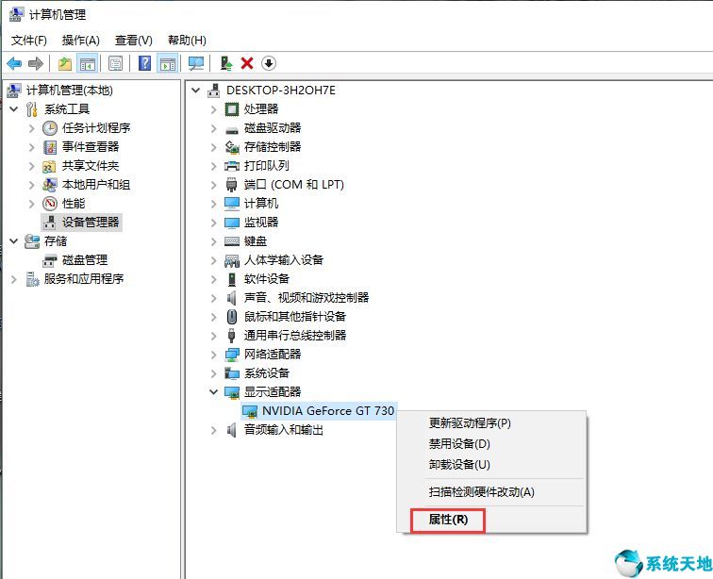This screenshot has width=713, height=579.
Task: Open the 操作(A) menu
Action: tap(80, 41)
